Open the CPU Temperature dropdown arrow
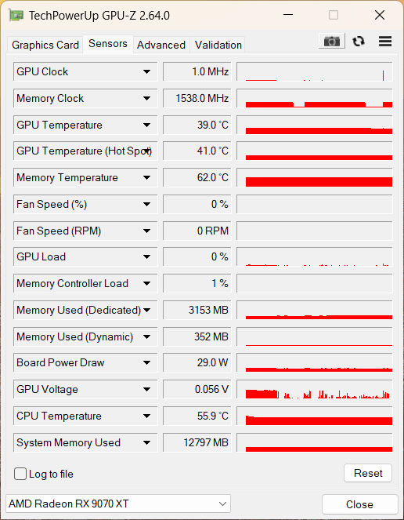This screenshot has width=404, height=520. point(146,416)
